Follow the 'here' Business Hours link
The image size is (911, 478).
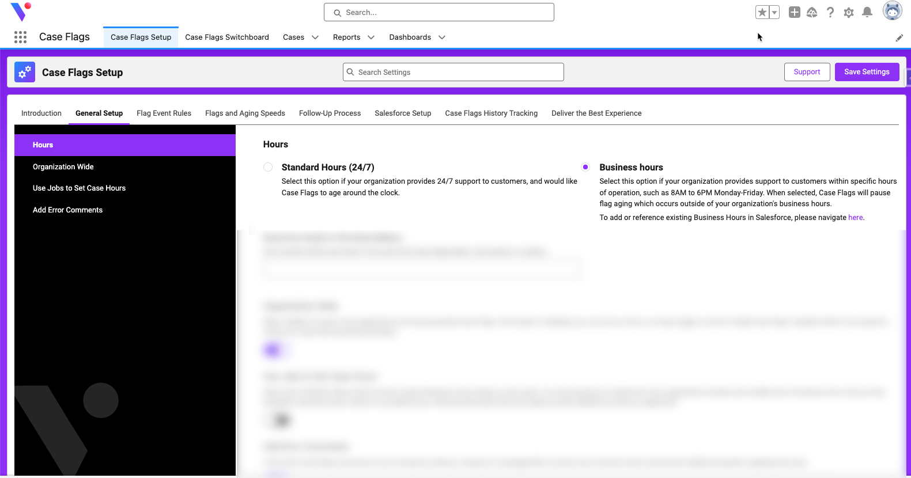(x=855, y=218)
